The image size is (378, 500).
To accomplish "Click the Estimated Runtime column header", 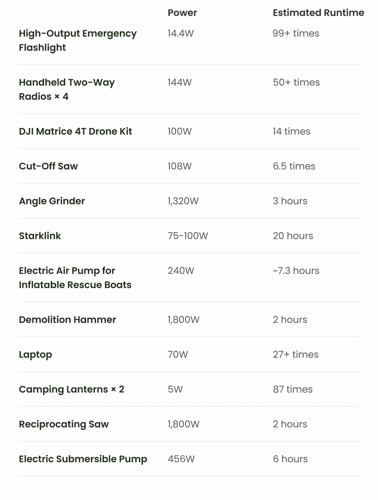I will [318, 13].
